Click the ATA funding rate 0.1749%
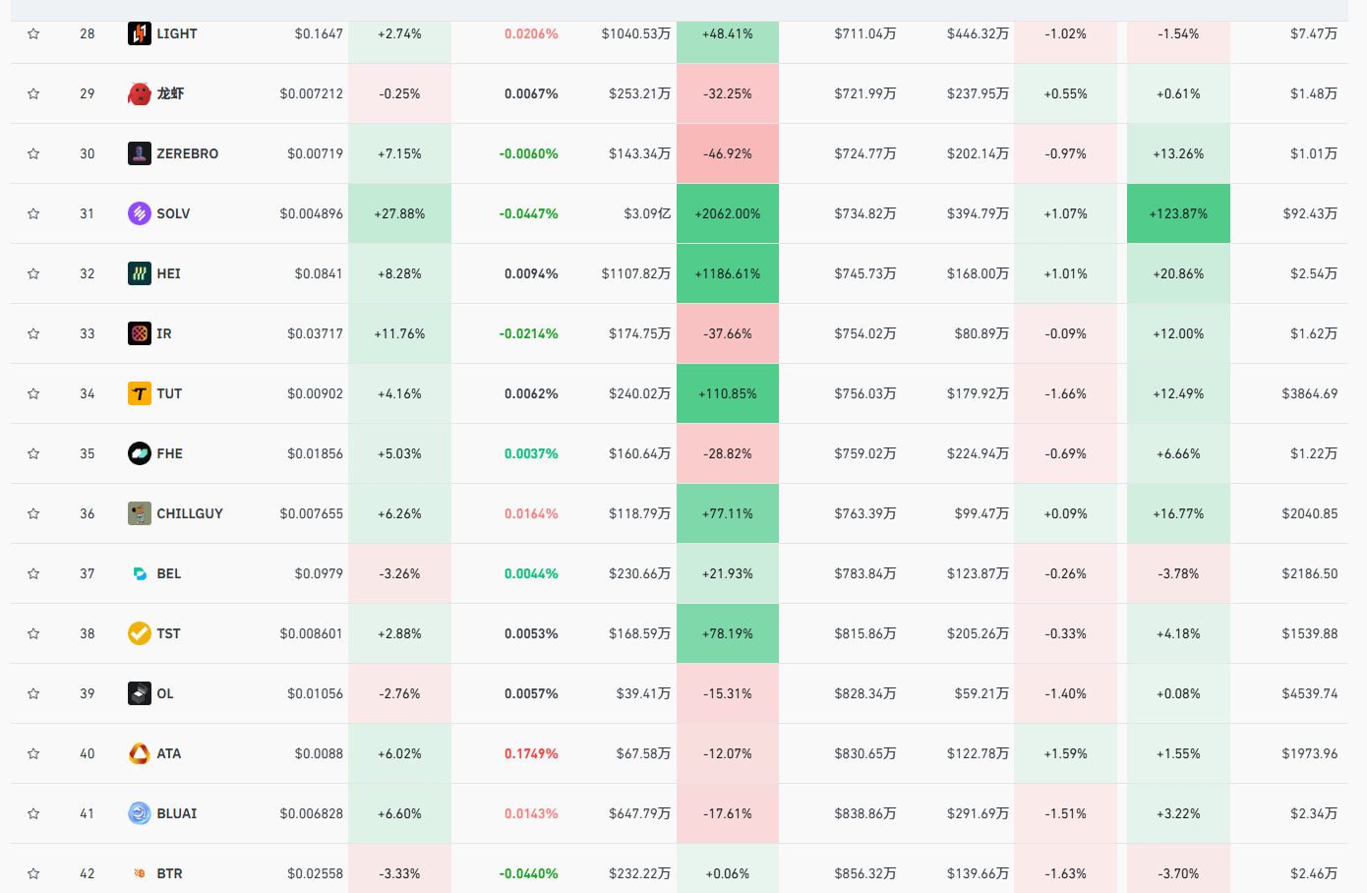The width and height of the screenshot is (1367, 893). click(531, 753)
